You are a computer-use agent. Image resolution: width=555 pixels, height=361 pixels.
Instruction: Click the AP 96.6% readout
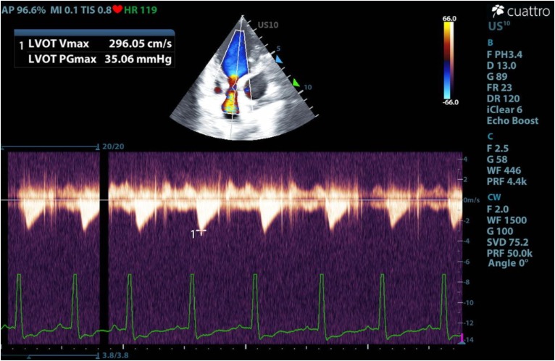pos(23,9)
